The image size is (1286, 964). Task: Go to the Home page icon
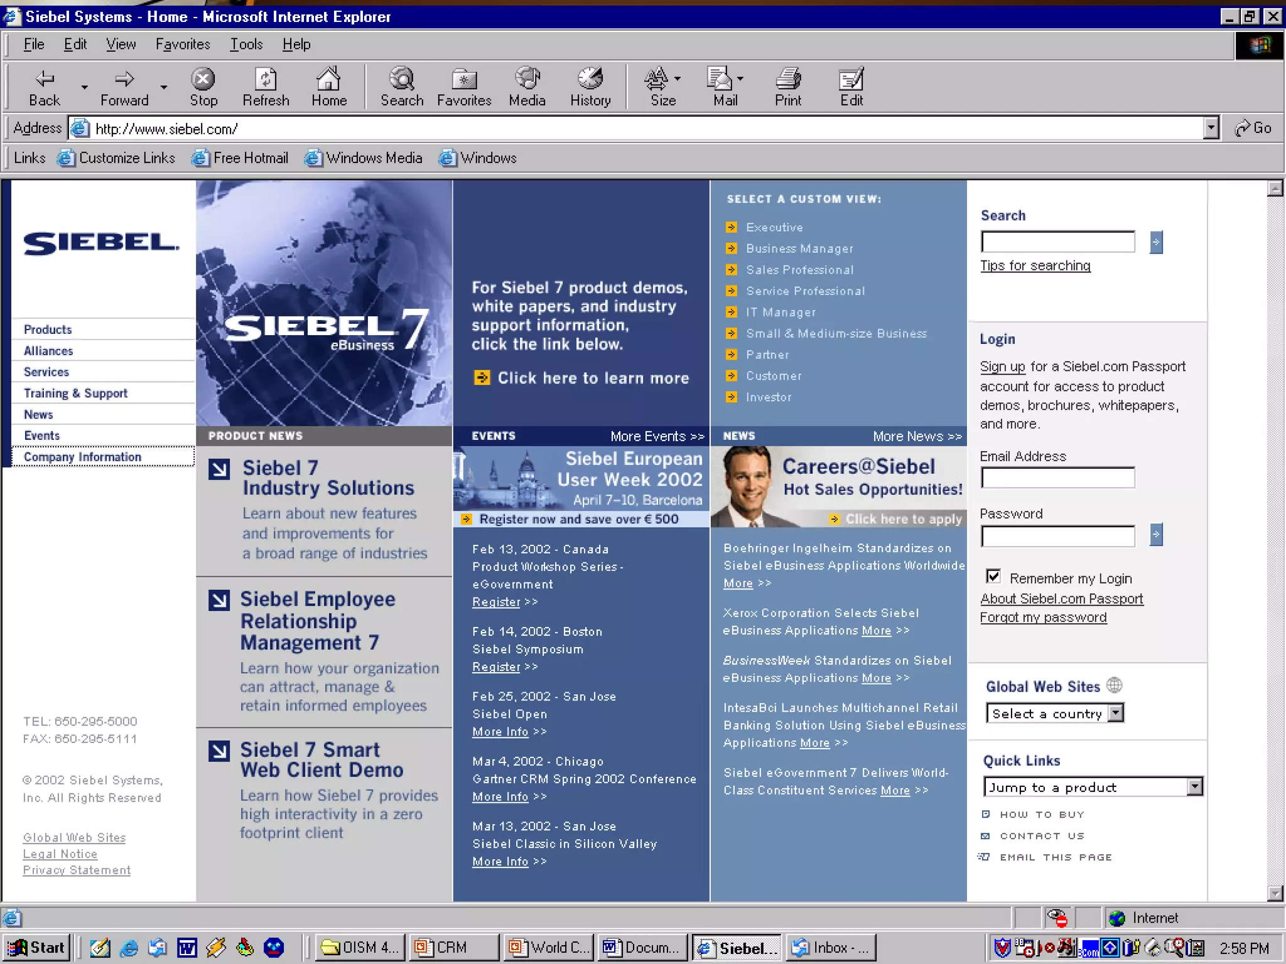coord(329,87)
